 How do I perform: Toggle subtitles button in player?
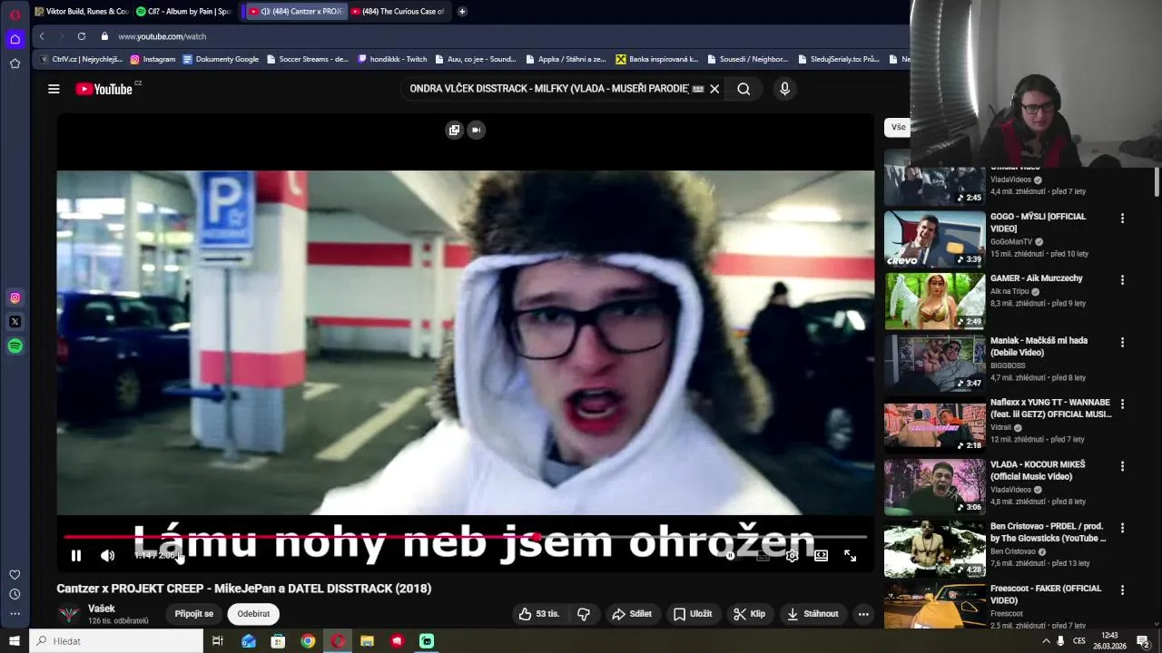tap(763, 555)
